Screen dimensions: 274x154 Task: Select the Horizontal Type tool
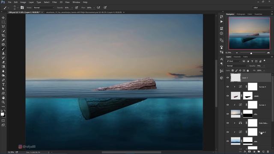coord(3,85)
